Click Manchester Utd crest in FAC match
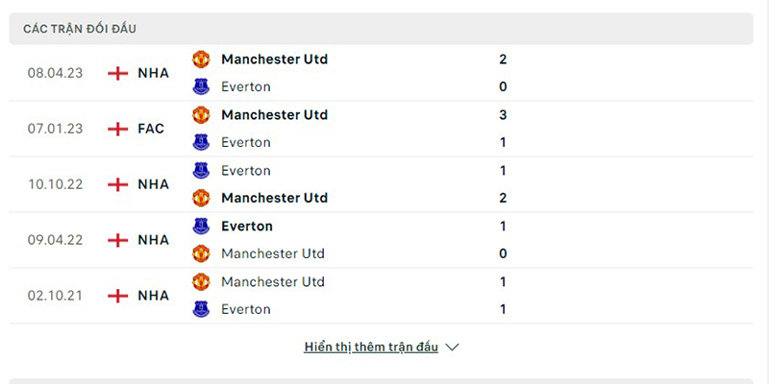 pos(201,115)
